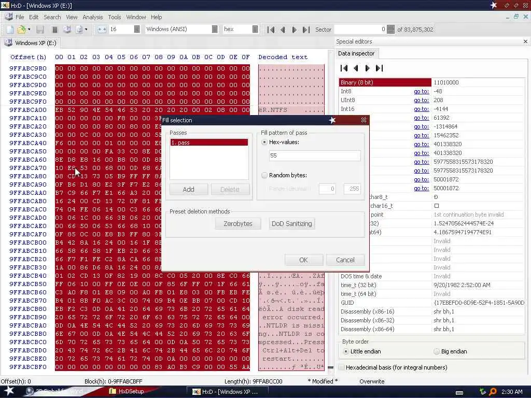The width and height of the screenshot is (531, 398).
Task: Open the bytes per row dropdown
Action: point(137,30)
